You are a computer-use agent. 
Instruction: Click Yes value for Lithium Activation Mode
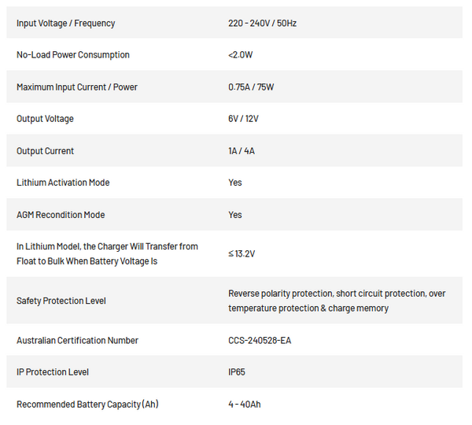click(234, 183)
